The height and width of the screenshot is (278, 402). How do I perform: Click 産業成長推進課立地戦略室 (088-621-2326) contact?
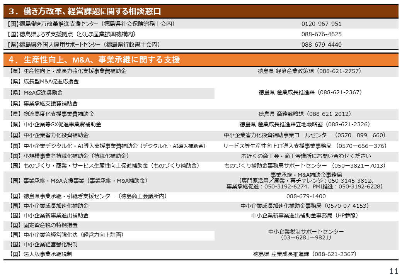(x=305, y=124)
